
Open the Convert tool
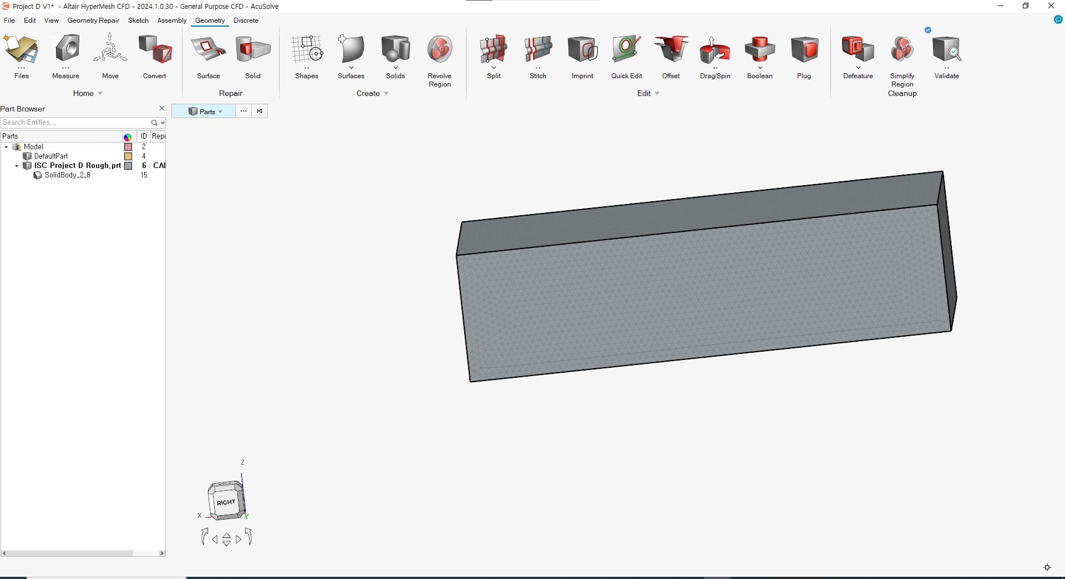tap(154, 55)
